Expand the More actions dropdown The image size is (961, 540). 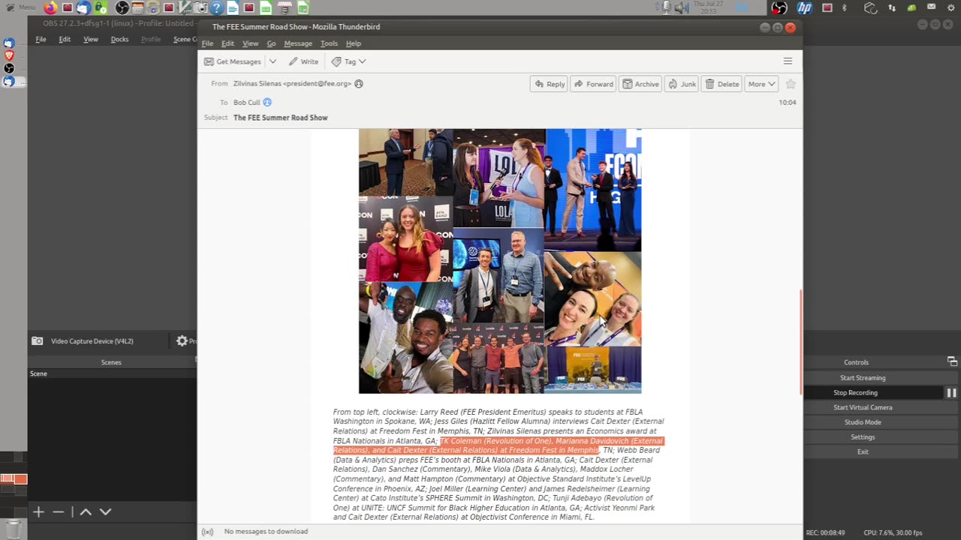click(761, 84)
